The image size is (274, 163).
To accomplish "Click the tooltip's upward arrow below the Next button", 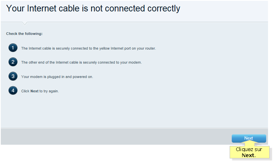I will (x=250, y=143).
